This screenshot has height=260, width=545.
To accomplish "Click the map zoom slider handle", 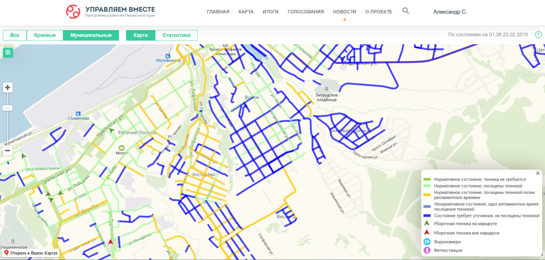I will pos(8,108).
